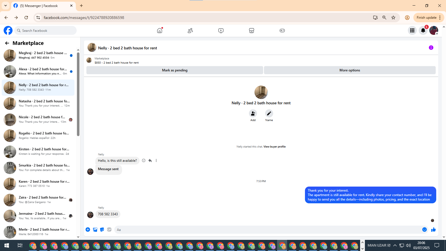Open the Windows Start menu
The width and height of the screenshot is (446, 251).
point(7,245)
